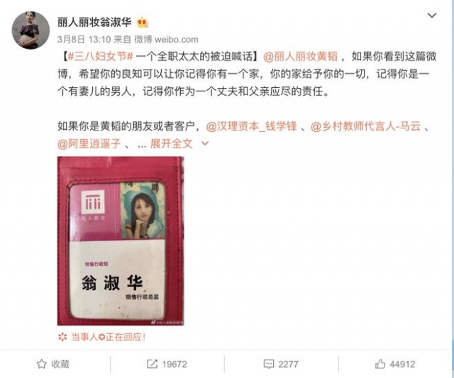Viewport: 454px width, 378px height.
Task: Open the 丽人丽妆翁淑华 profile name
Action: point(94,22)
